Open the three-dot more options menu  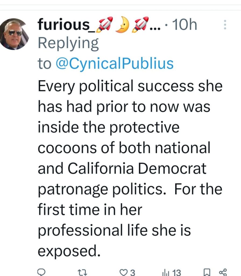[x=225, y=25]
